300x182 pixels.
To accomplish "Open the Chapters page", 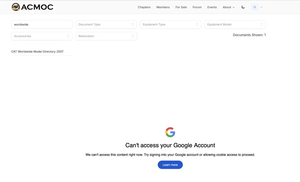I will pos(144,7).
